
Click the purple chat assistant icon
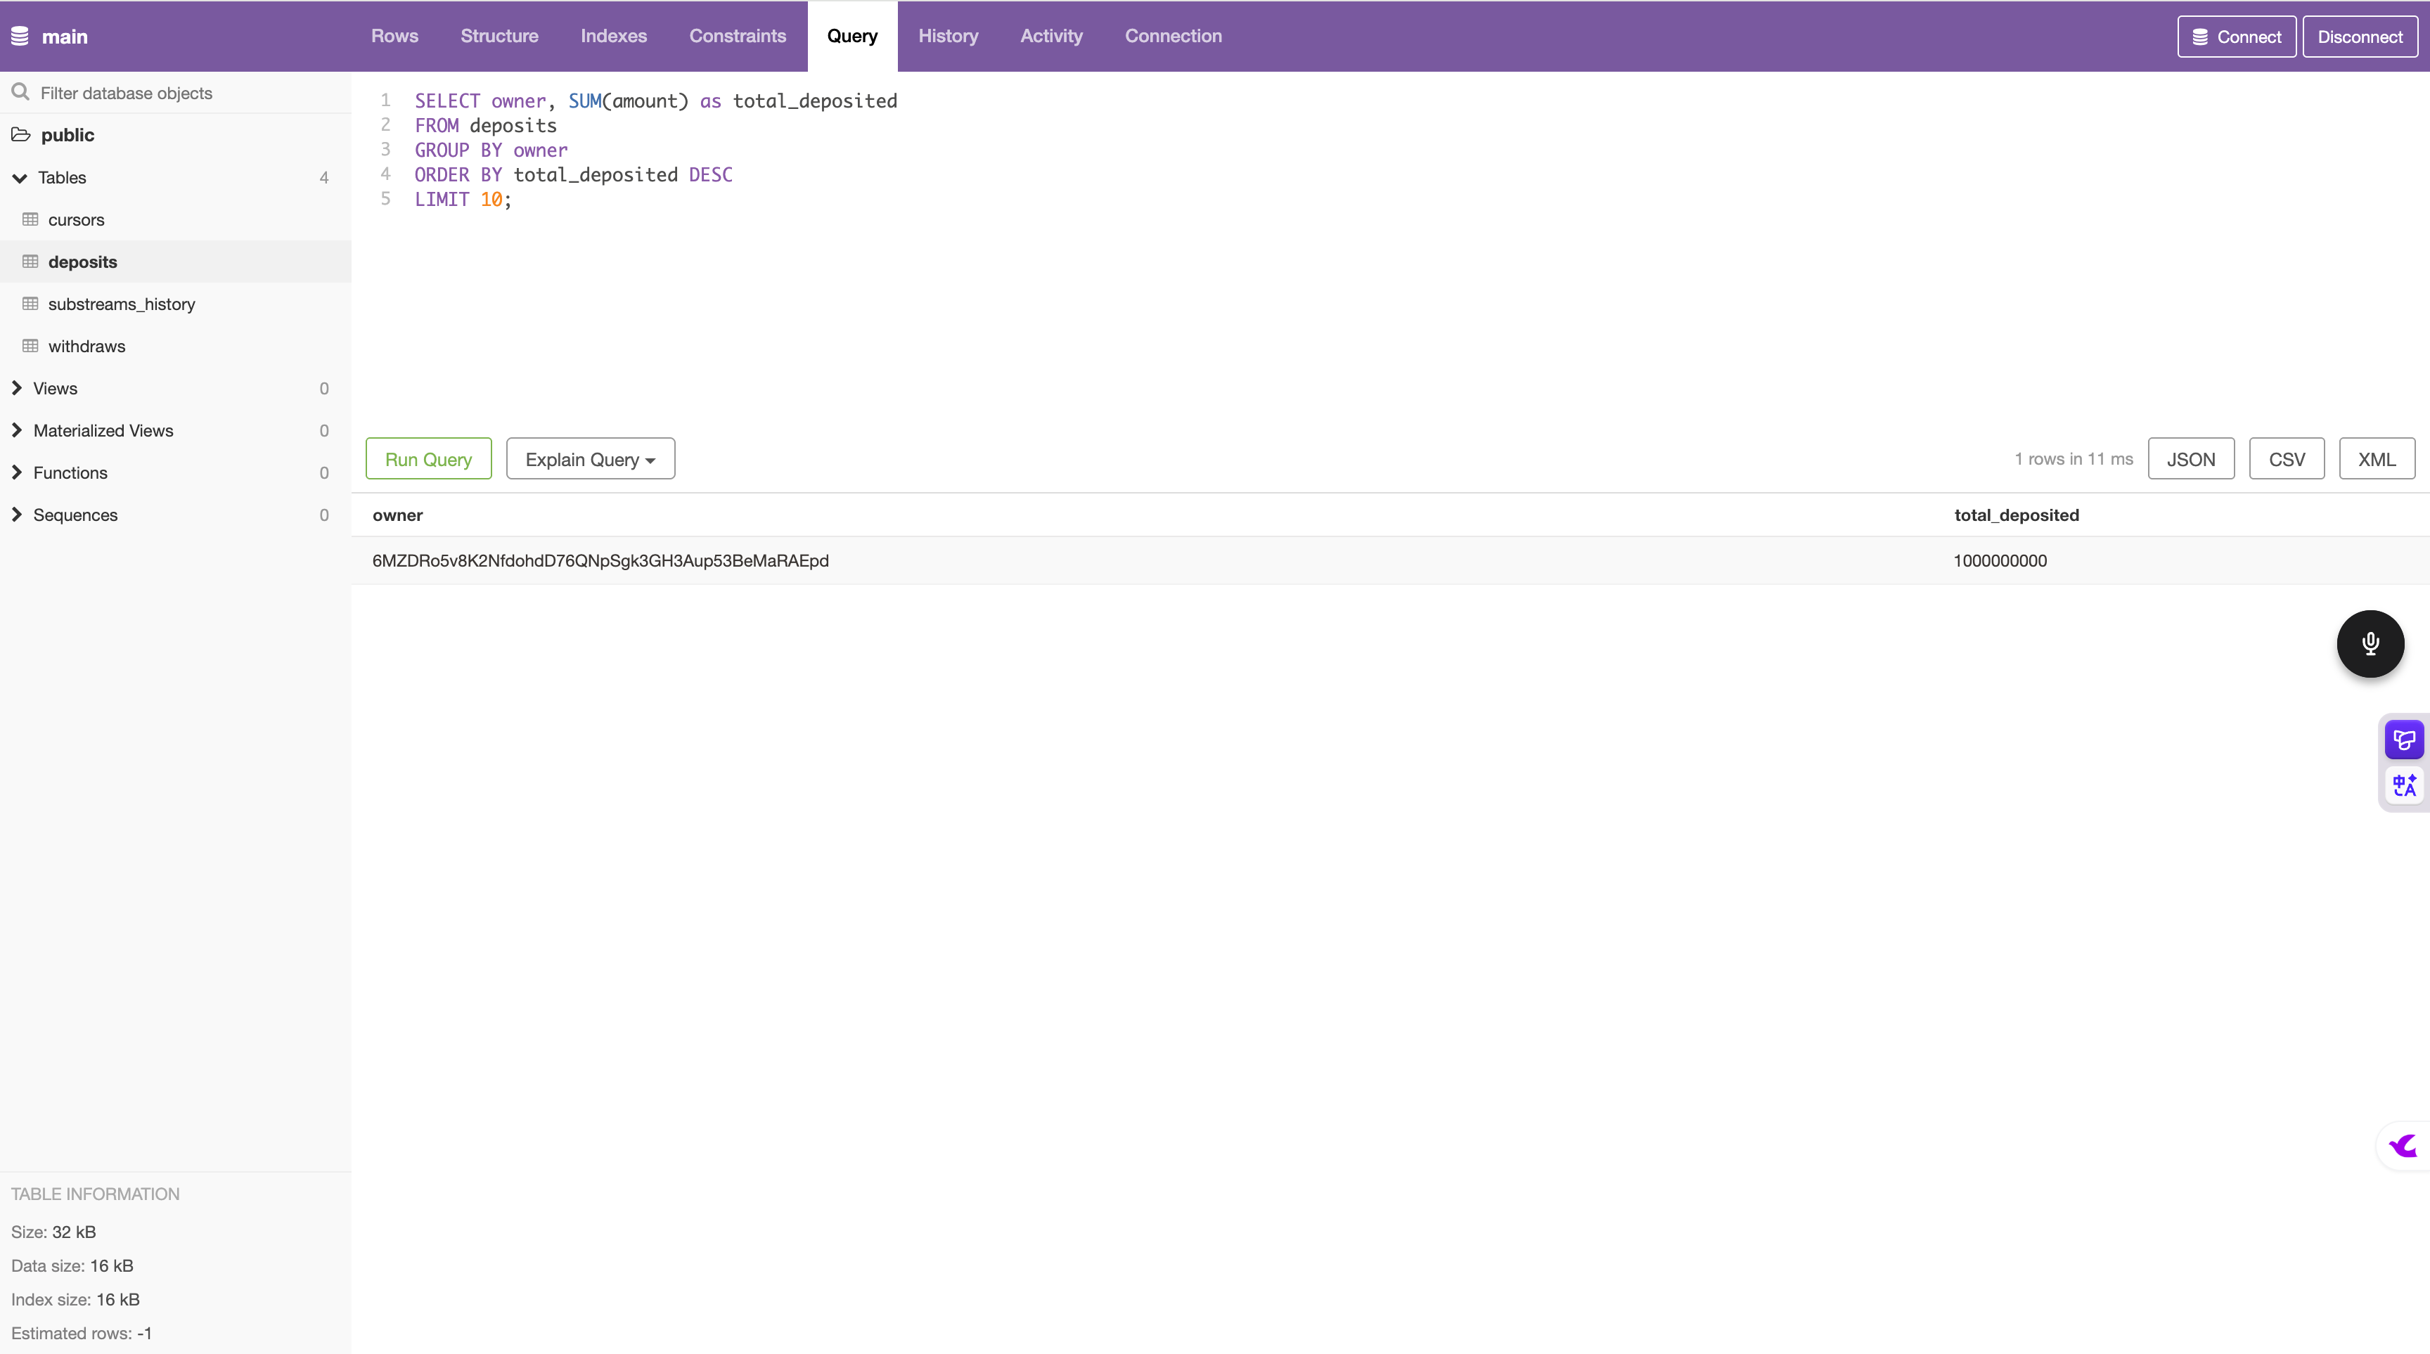click(2403, 740)
